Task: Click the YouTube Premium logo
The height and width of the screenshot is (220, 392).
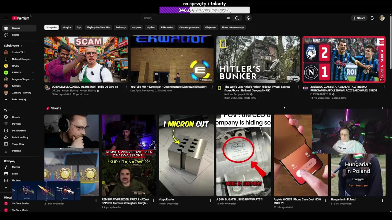Action: pos(21,18)
